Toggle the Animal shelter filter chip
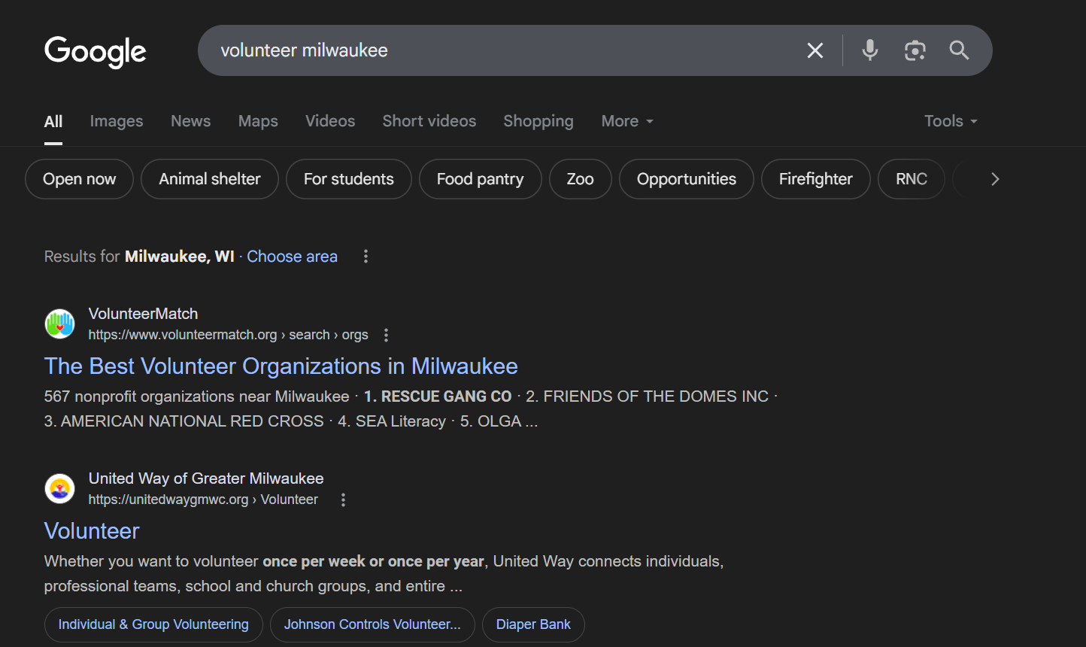 pos(210,179)
